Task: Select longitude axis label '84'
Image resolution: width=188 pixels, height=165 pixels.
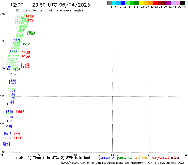Action: (x=112, y=155)
